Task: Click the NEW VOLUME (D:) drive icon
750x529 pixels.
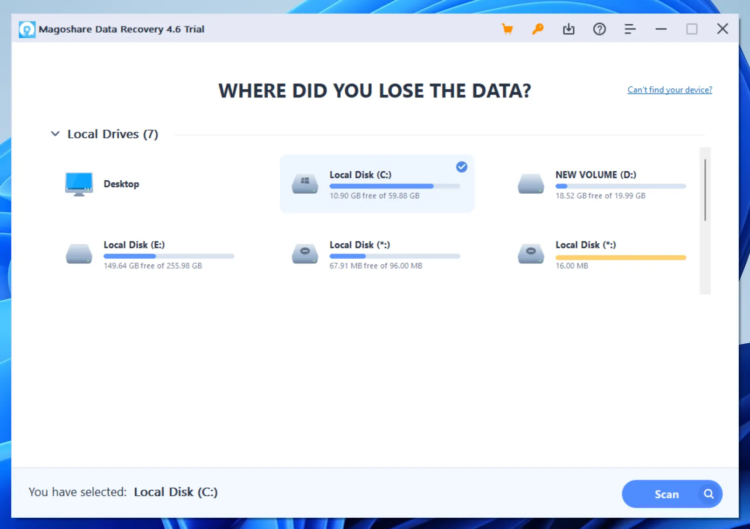Action: coord(531,184)
